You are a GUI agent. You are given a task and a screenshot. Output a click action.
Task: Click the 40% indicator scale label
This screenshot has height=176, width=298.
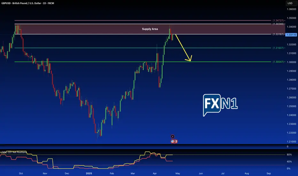coord(289,162)
